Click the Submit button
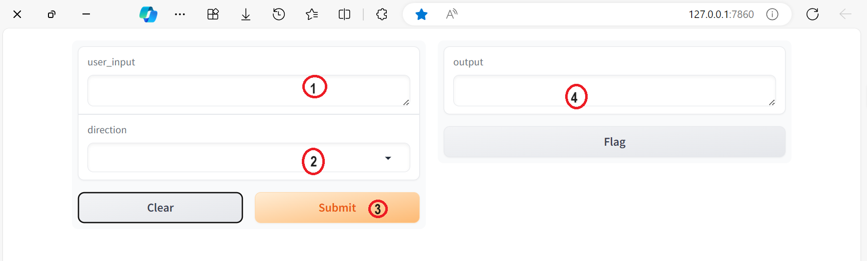Screen dimensions: 867x261 [337, 208]
